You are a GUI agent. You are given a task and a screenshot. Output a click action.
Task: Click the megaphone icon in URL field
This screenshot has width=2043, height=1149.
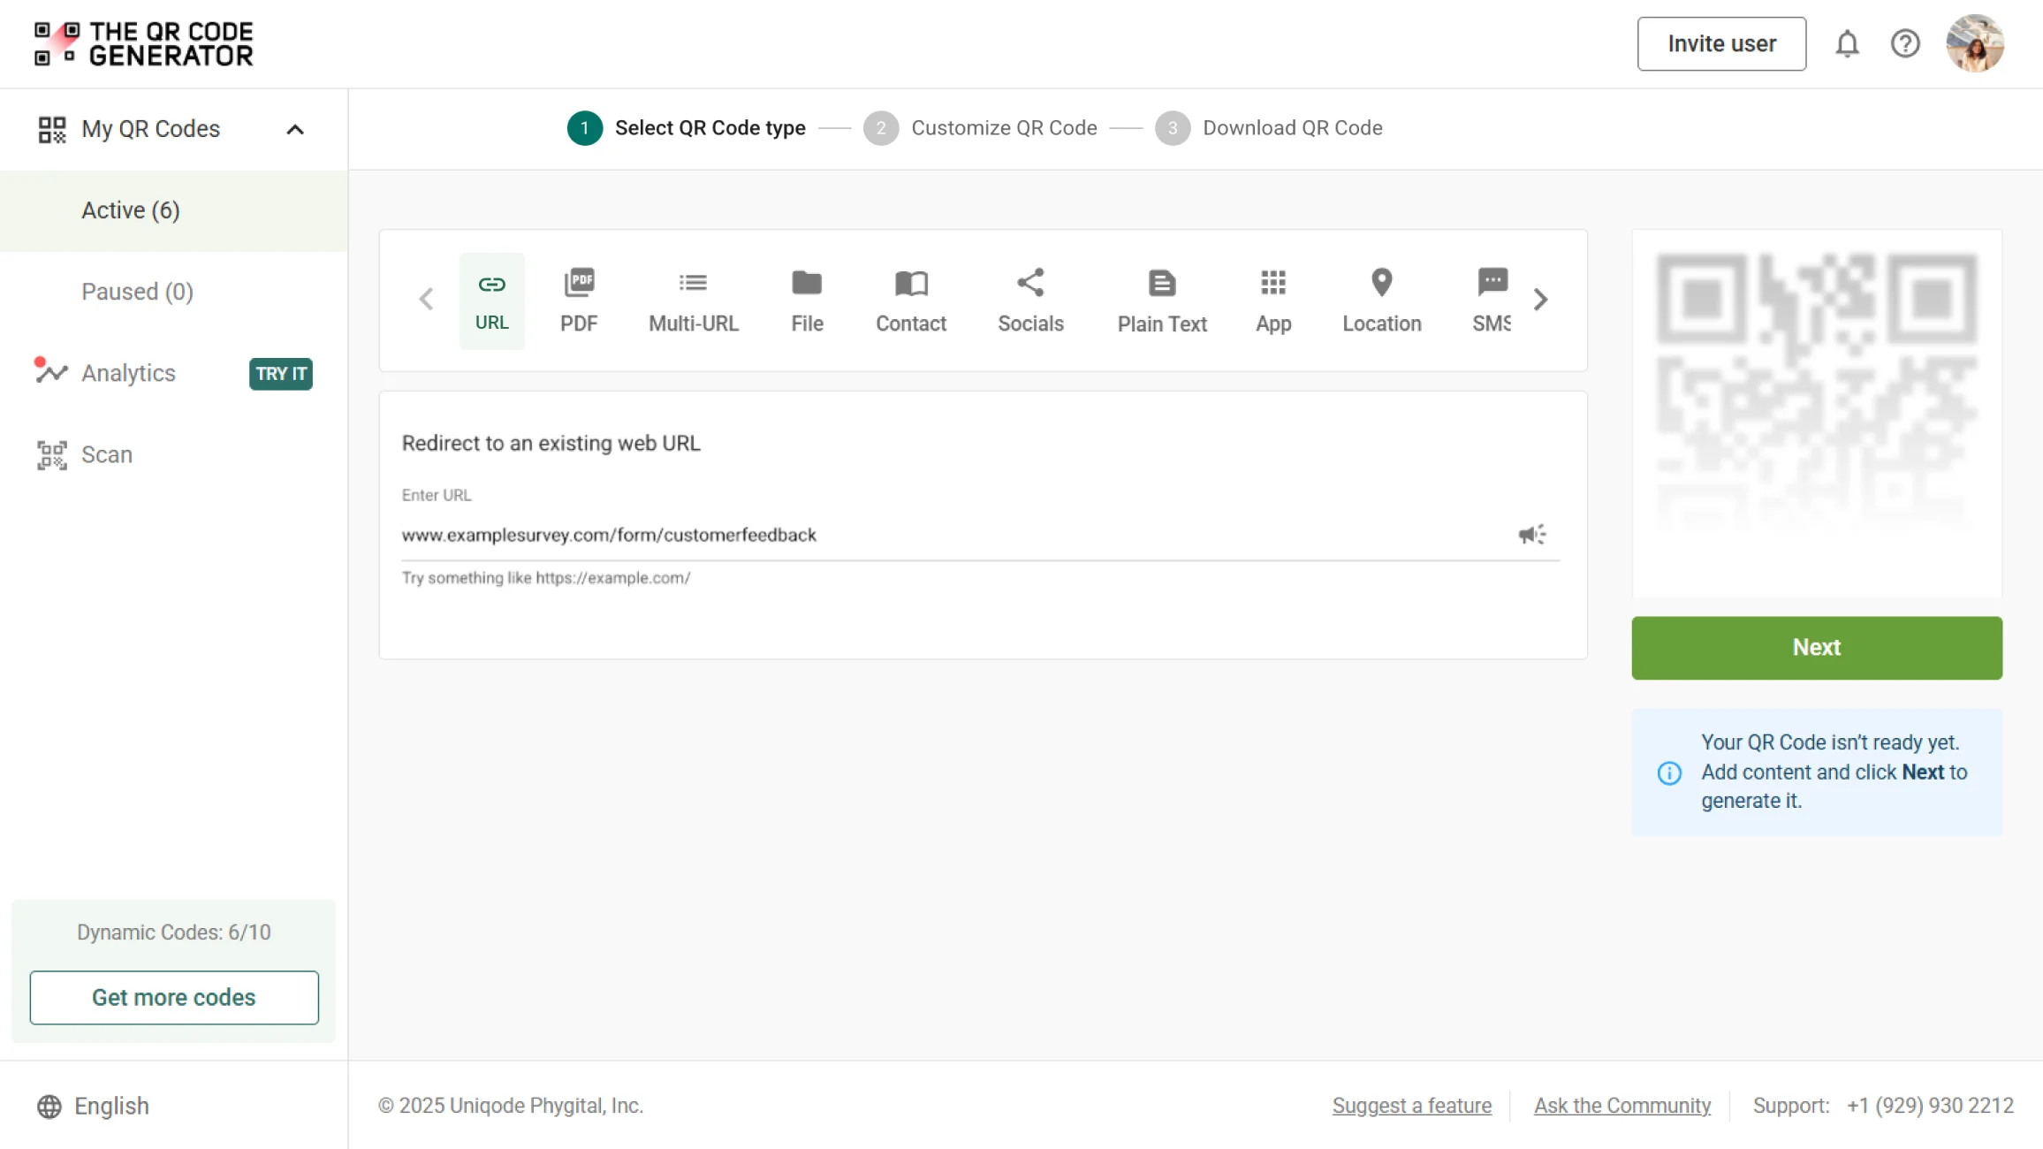click(x=1531, y=535)
